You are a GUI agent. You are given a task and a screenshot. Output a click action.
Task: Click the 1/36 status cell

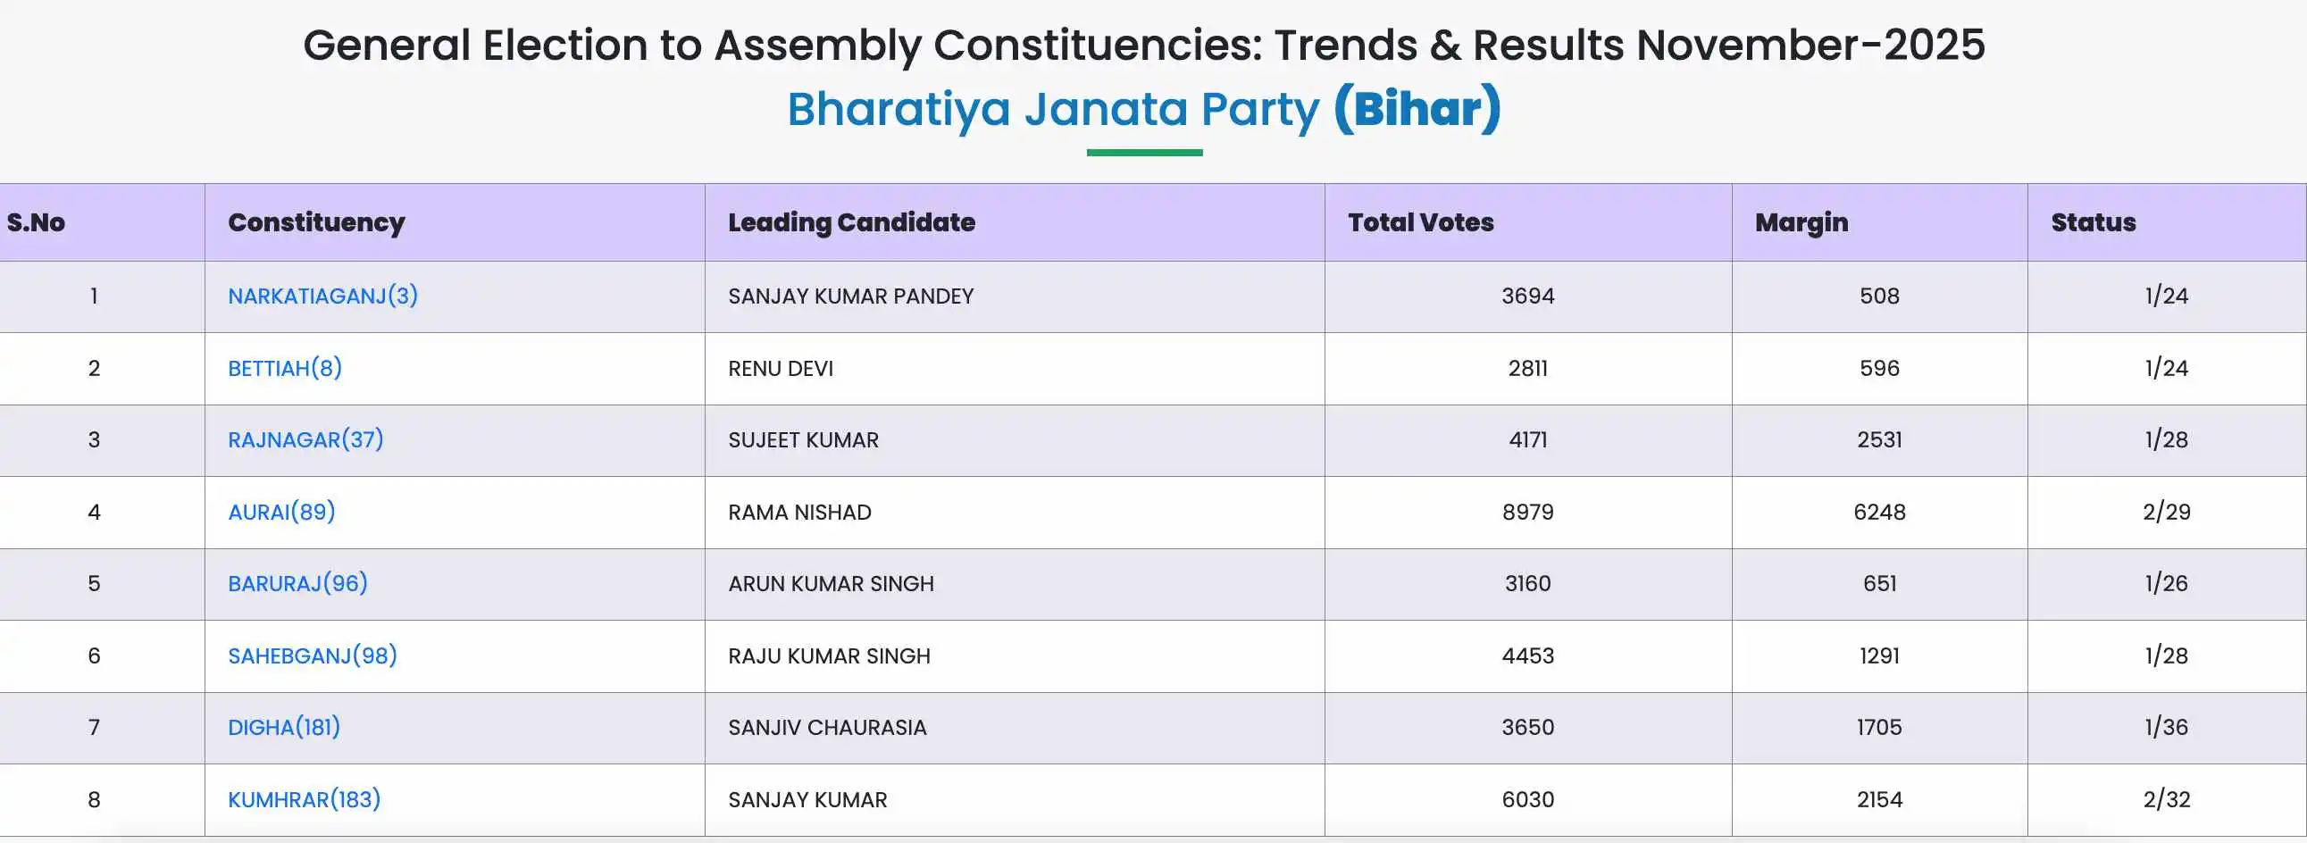pos(2166,728)
